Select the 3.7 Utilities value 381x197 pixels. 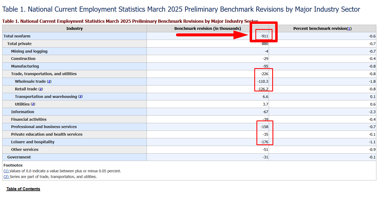(266, 104)
